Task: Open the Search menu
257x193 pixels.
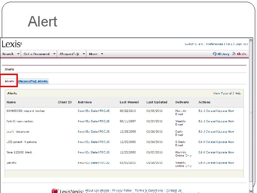Action: point(8,54)
